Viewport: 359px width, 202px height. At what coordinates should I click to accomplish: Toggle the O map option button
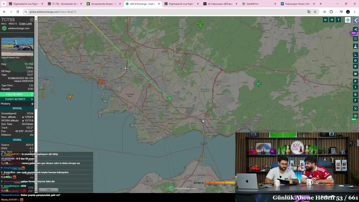(x=356, y=61)
